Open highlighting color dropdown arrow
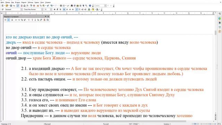222x125 pixels. pos(95,9)
